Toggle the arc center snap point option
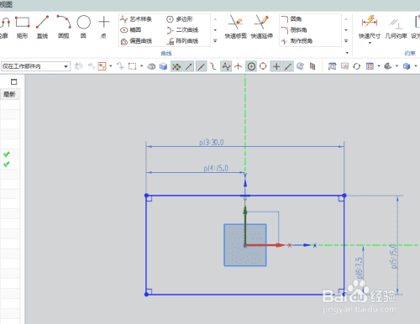This screenshot has width=420, height=324. (x=251, y=66)
